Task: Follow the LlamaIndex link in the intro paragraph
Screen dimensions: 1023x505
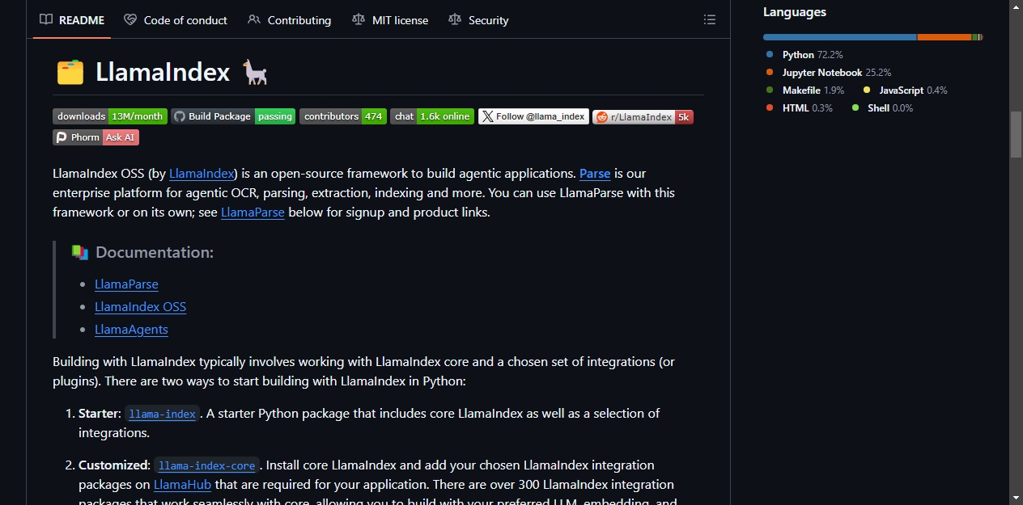Action: 202,173
